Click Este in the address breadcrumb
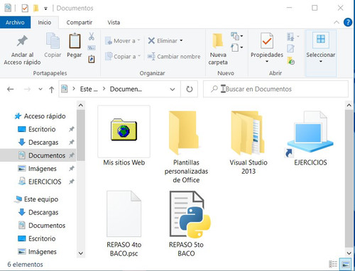 coord(89,89)
